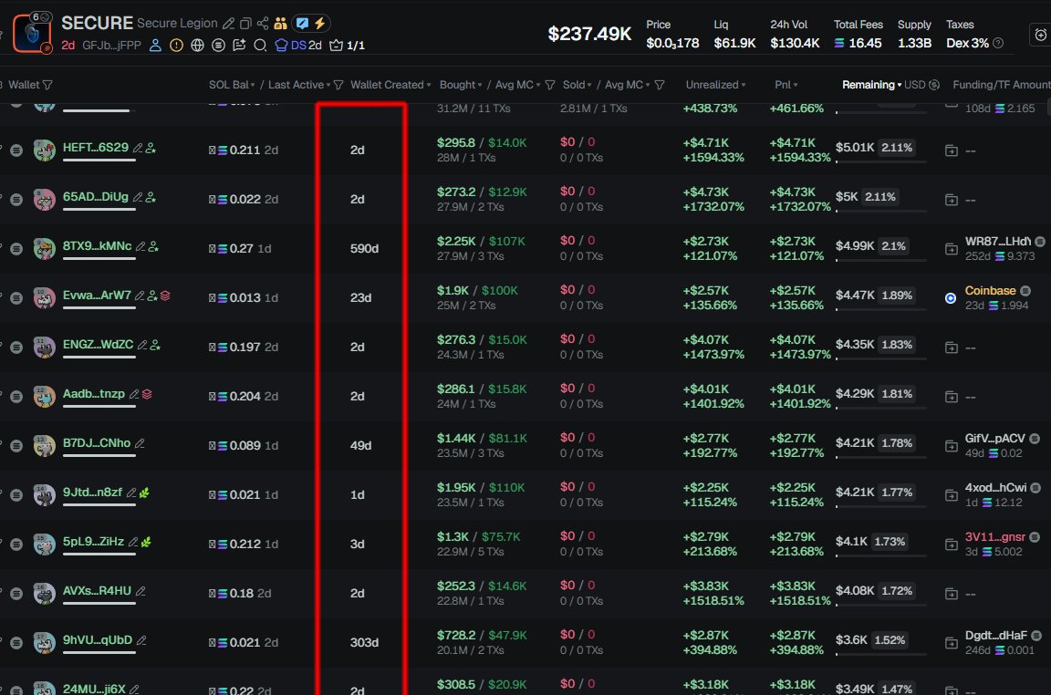Viewport: 1051px width, 695px height.
Task: Select the Funding/TF Amount column header
Action: (x=1002, y=85)
